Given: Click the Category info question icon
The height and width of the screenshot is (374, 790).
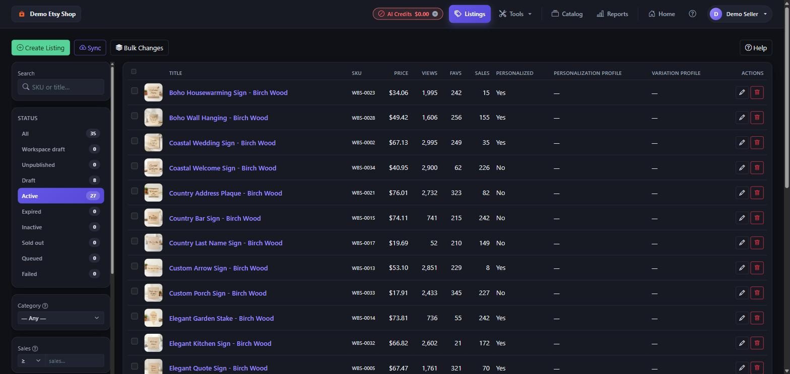Looking at the screenshot, I should coord(45,306).
